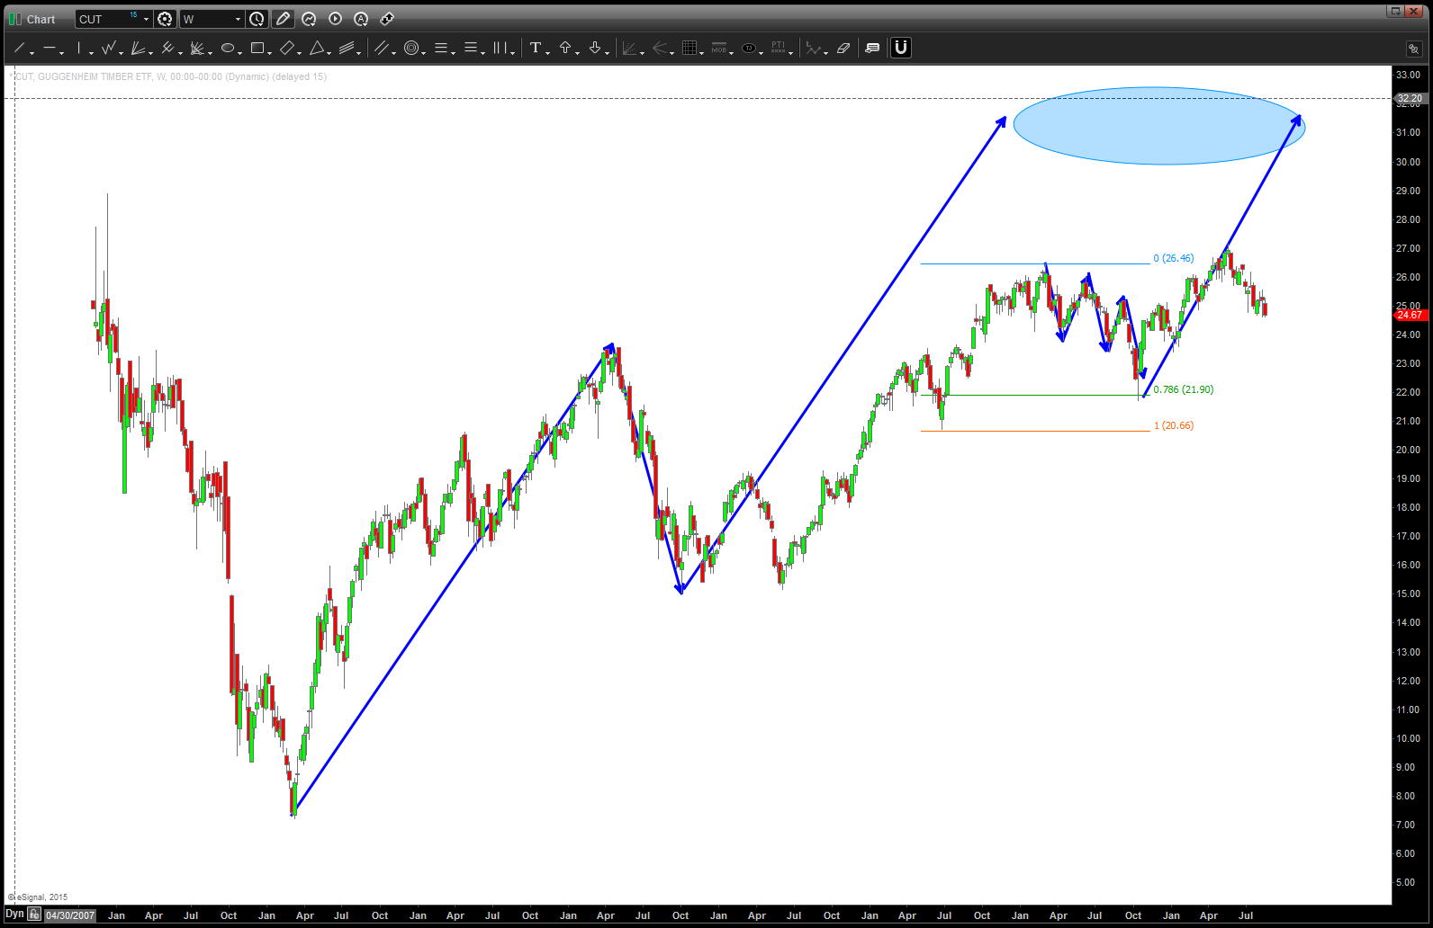The width and height of the screenshot is (1433, 928).
Task: Click the blue ellipse target zone
Action: [1158, 126]
